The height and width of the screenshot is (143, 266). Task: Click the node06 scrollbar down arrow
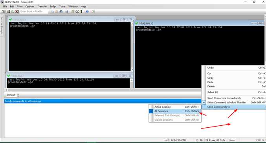pyautogui.click(x=132, y=69)
